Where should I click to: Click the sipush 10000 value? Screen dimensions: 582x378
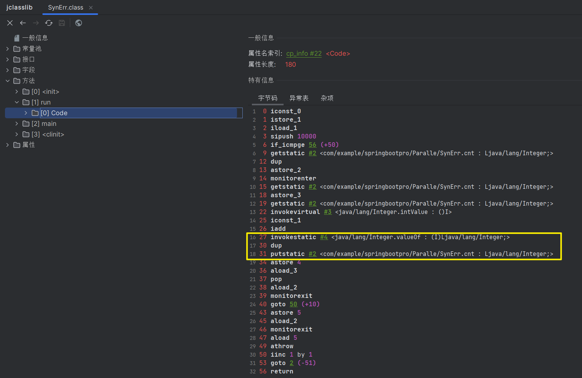click(306, 136)
